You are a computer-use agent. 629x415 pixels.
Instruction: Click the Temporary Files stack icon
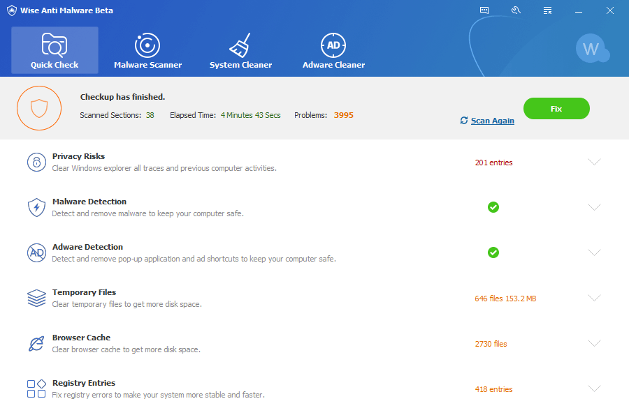36,299
